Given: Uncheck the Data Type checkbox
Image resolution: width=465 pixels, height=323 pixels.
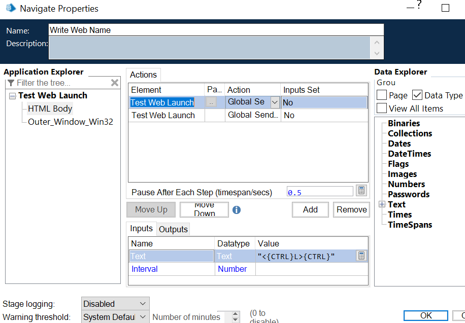Looking at the screenshot, I should click(417, 95).
